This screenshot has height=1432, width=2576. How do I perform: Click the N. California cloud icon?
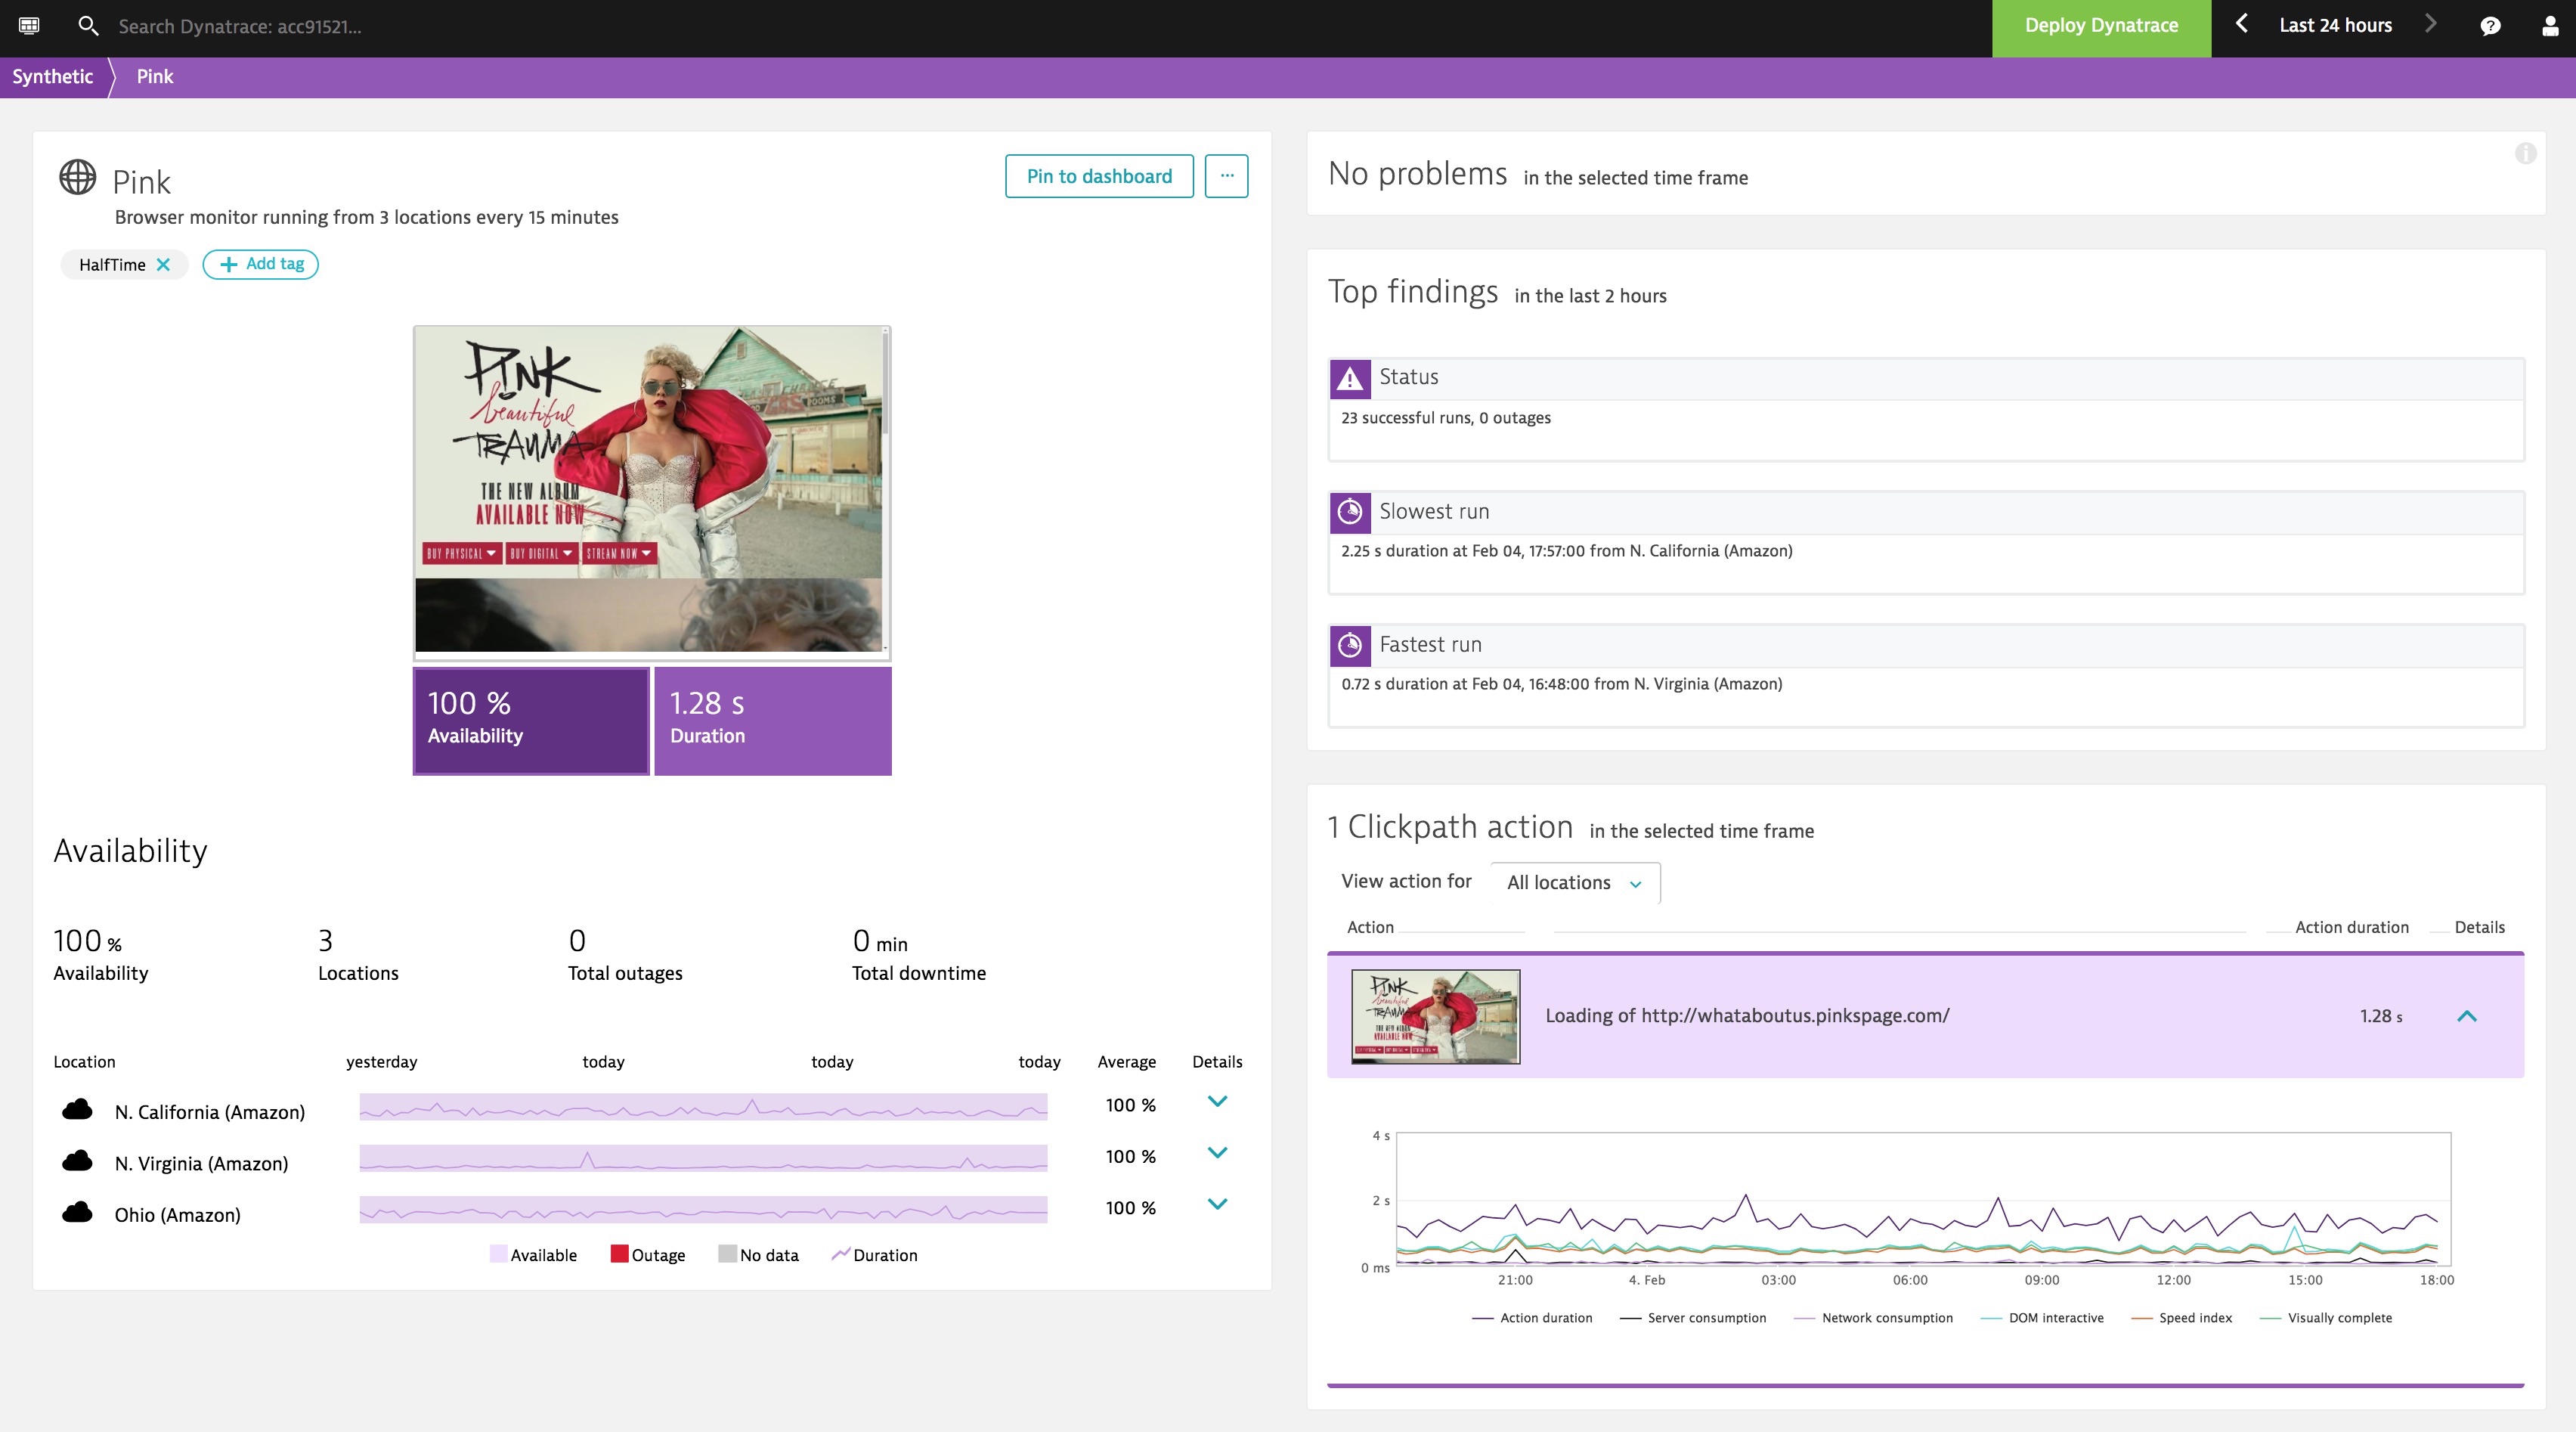(77, 1109)
